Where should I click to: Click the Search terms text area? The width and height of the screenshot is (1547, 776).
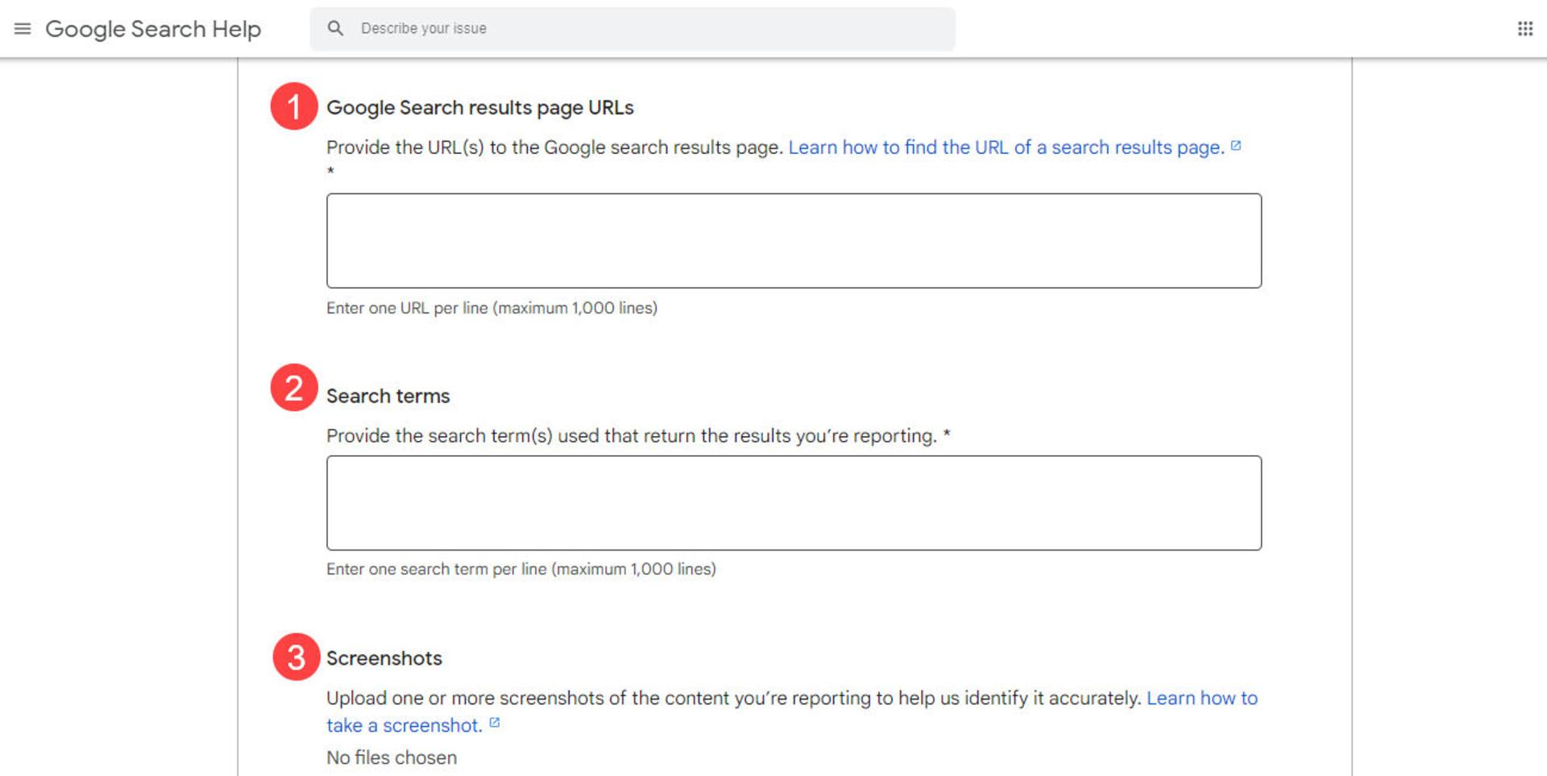[794, 503]
